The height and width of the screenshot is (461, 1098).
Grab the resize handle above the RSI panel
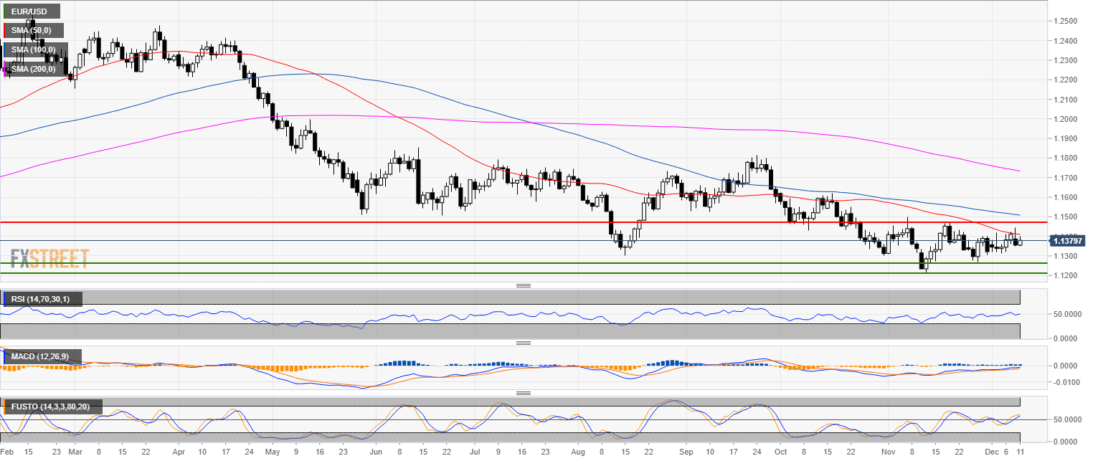[x=523, y=286]
